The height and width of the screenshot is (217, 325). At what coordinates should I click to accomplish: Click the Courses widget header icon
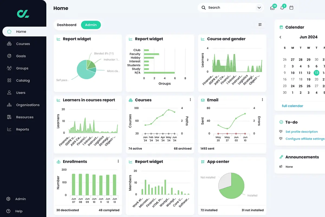tap(131, 100)
